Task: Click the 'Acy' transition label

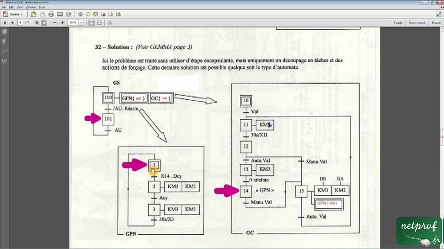Action: 164,198
